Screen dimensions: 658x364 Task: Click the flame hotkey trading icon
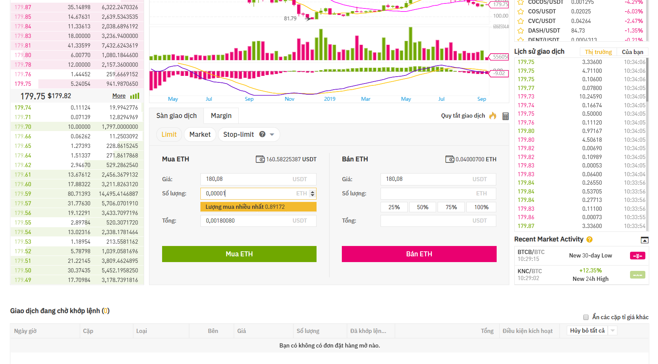pyautogui.click(x=493, y=116)
